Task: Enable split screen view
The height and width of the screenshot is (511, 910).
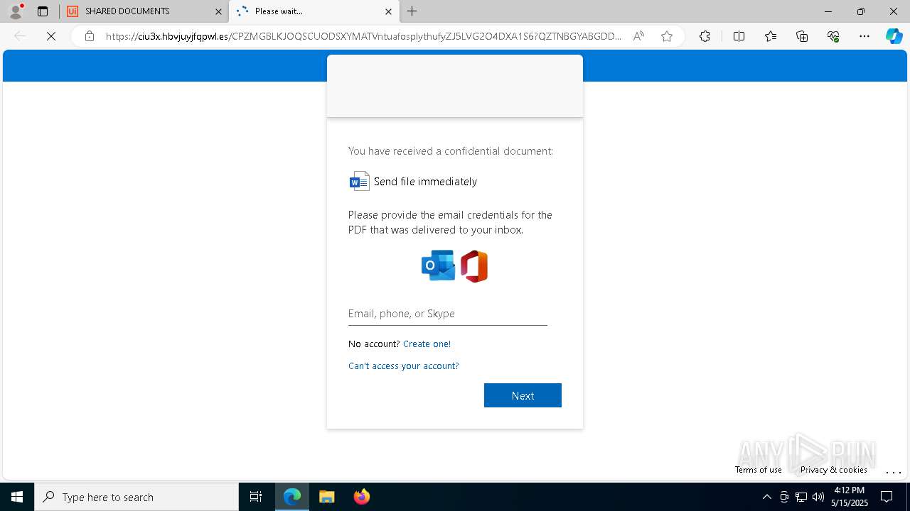Action: coord(739,36)
